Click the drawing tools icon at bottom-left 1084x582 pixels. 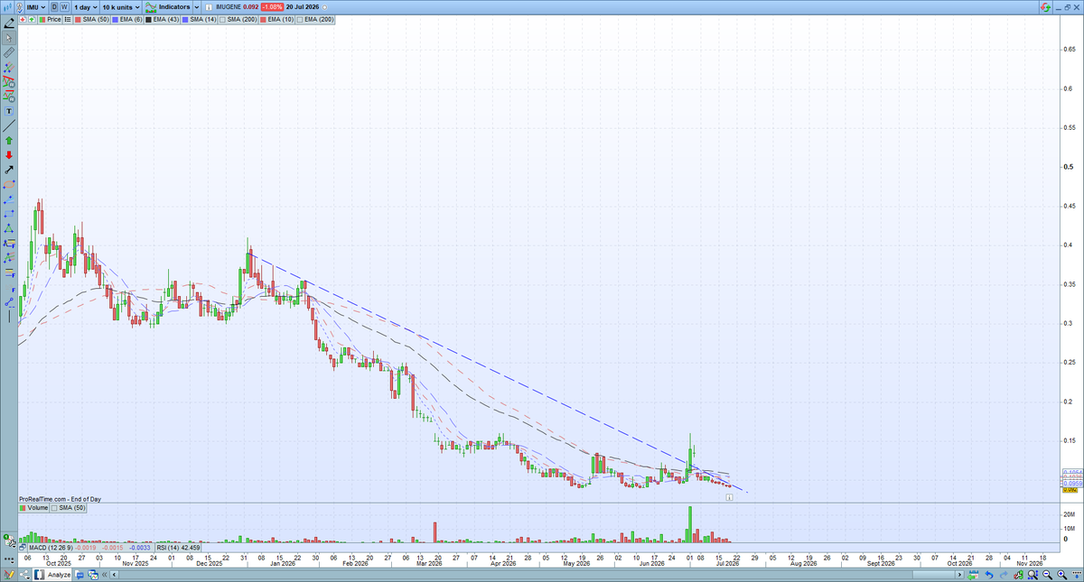coord(8,575)
